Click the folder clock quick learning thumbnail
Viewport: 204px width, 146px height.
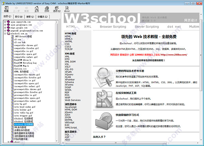(x=104, y=121)
